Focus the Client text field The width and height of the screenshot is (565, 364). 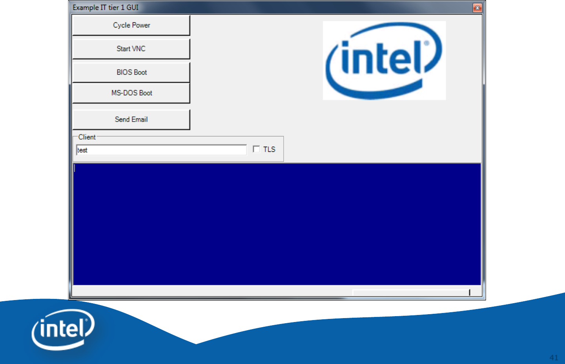(161, 150)
